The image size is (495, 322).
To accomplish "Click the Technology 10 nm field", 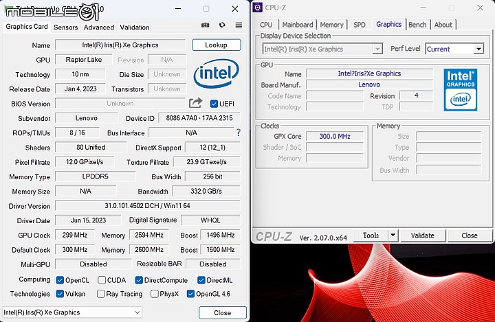I will point(80,74).
